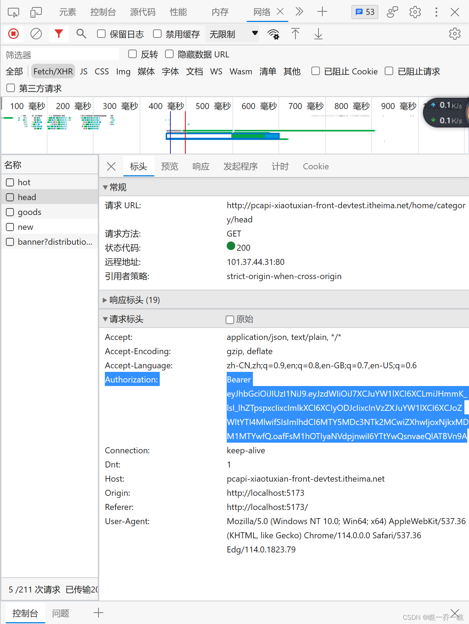Image resolution: width=469 pixels, height=624 pixels.
Task: Check the invert filter checkbox
Action: coord(132,54)
